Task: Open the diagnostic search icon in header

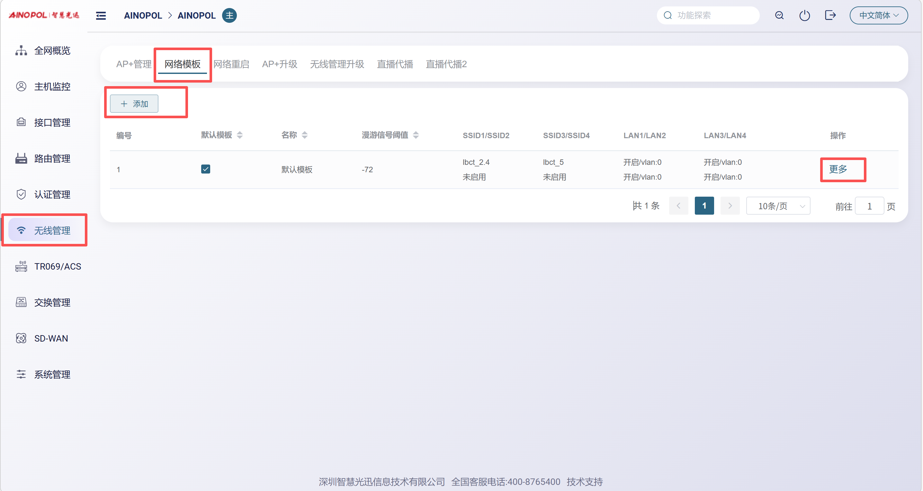Action: (779, 15)
